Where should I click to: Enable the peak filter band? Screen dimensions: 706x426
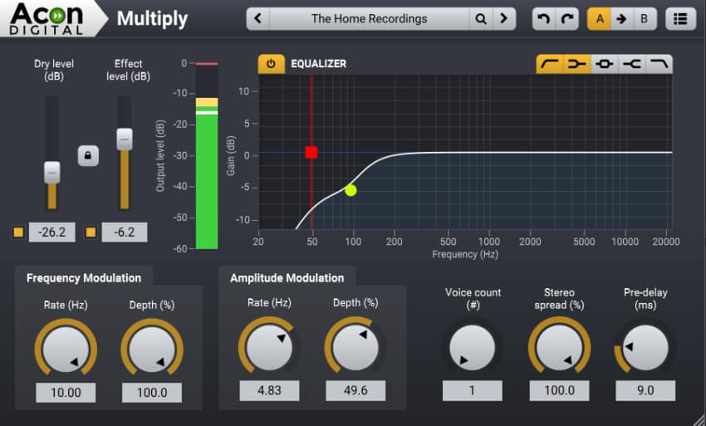[604, 64]
